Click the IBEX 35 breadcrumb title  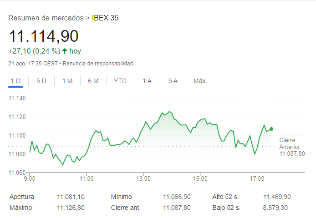pos(105,18)
